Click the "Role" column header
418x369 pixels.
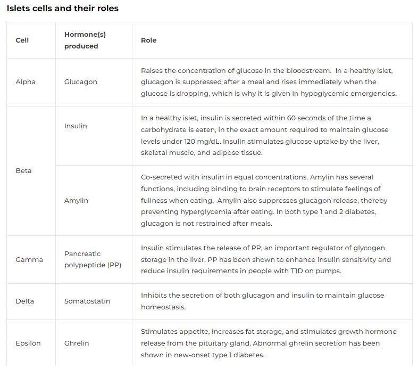tap(149, 40)
